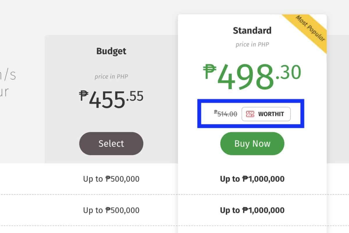The image size is (349, 233).
Task: Click the crossed-out ₱514.00 original price
Action: coord(226,114)
